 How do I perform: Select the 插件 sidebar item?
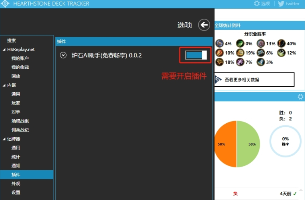[x=27, y=175]
